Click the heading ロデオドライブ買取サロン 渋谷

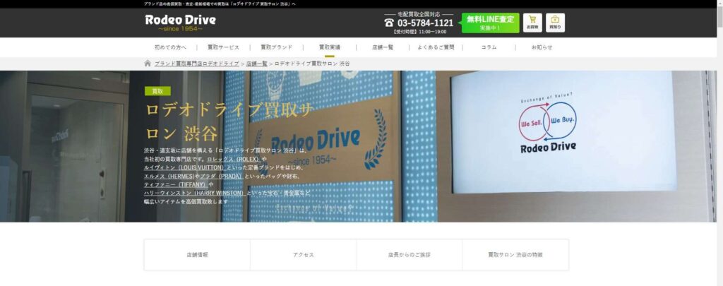coord(229,121)
